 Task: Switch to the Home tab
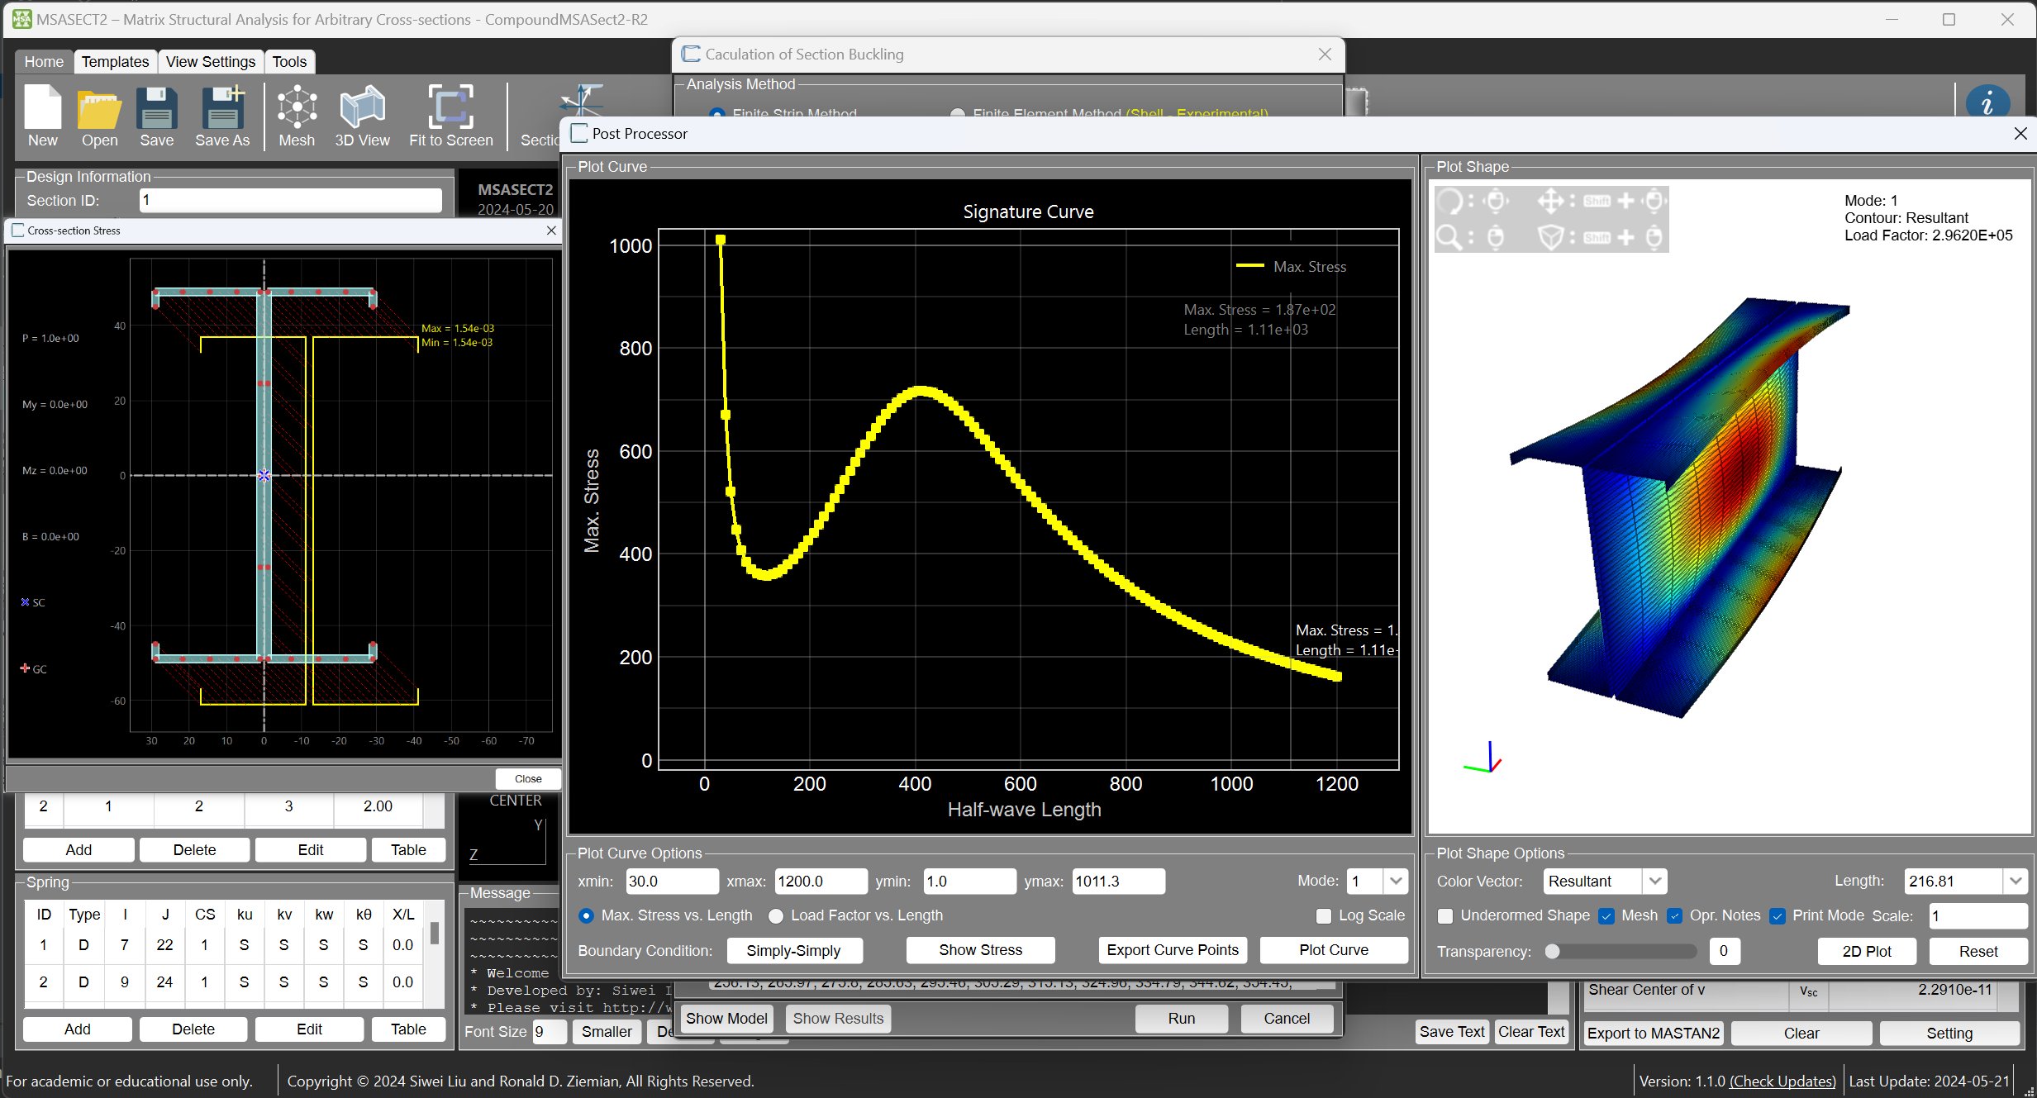pyautogui.click(x=44, y=61)
